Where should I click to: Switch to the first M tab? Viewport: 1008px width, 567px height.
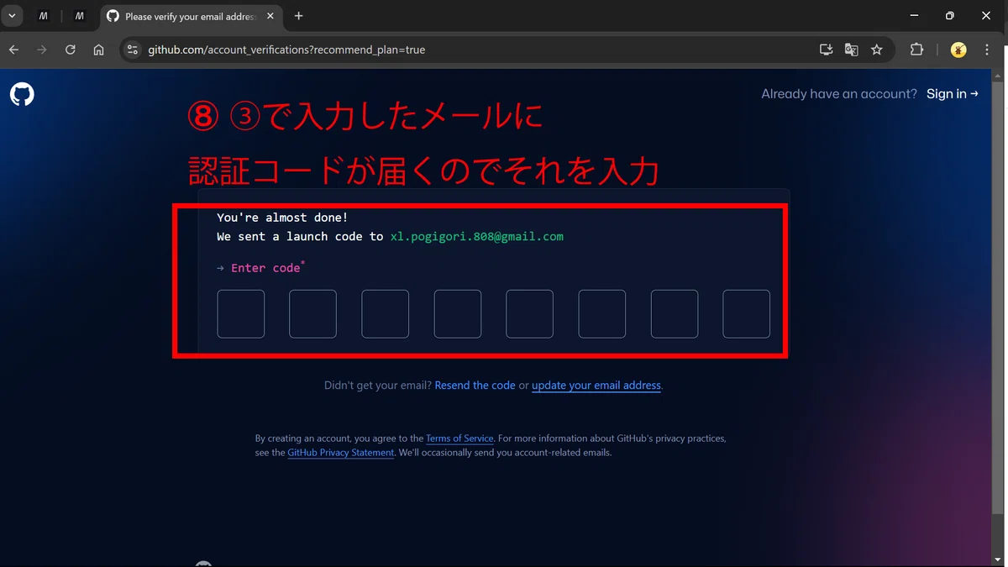[44, 16]
